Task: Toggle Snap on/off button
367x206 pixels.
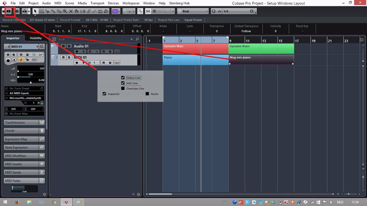Action: (x=148, y=11)
